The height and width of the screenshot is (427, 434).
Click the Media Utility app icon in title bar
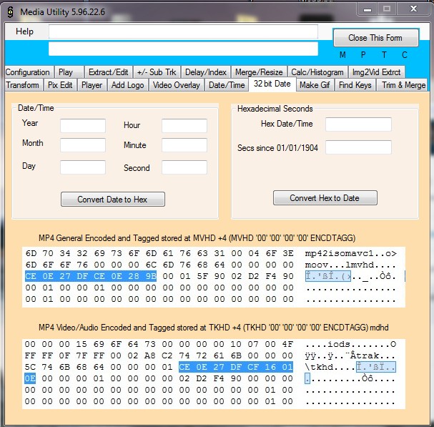click(10, 12)
